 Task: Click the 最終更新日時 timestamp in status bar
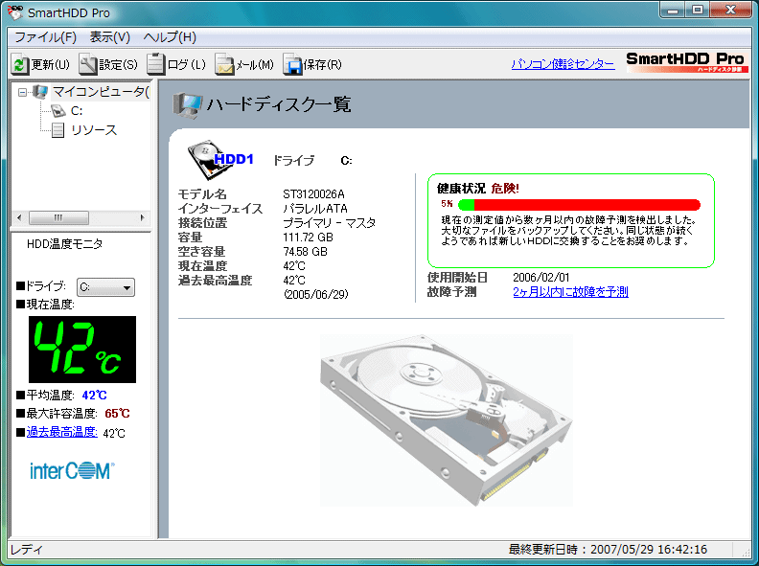[x=608, y=550]
